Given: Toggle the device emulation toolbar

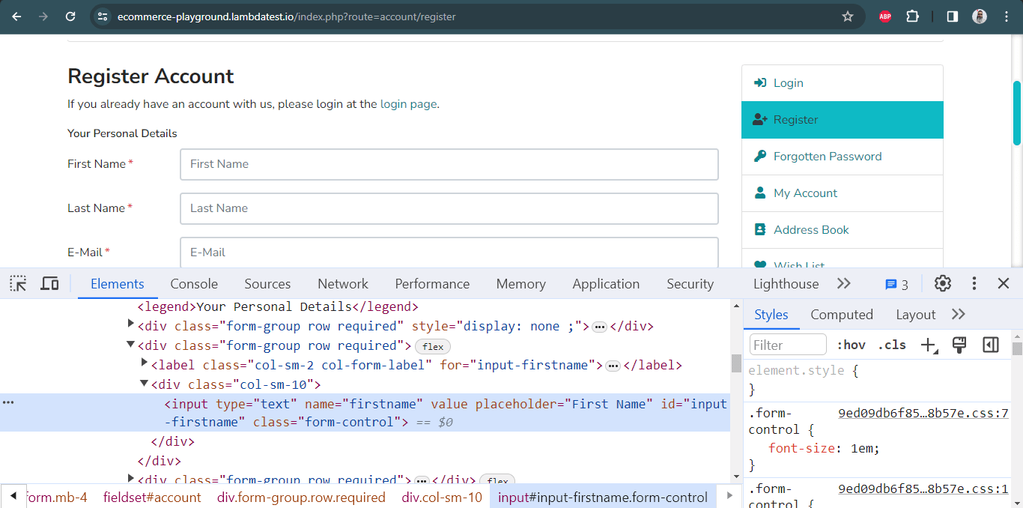Looking at the screenshot, I should tap(49, 283).
